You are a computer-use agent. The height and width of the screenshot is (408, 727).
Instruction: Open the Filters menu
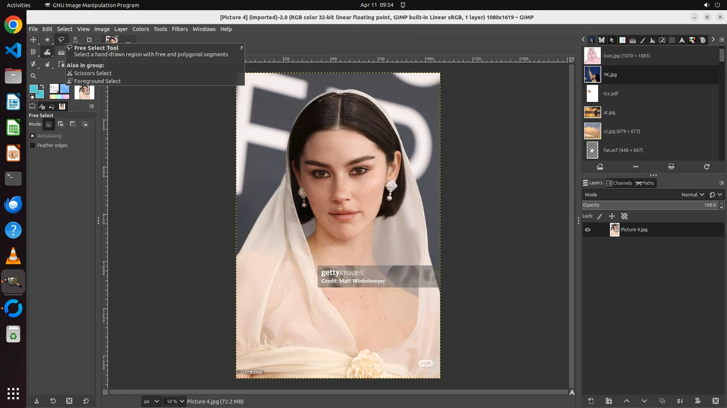tap(179, 29)
